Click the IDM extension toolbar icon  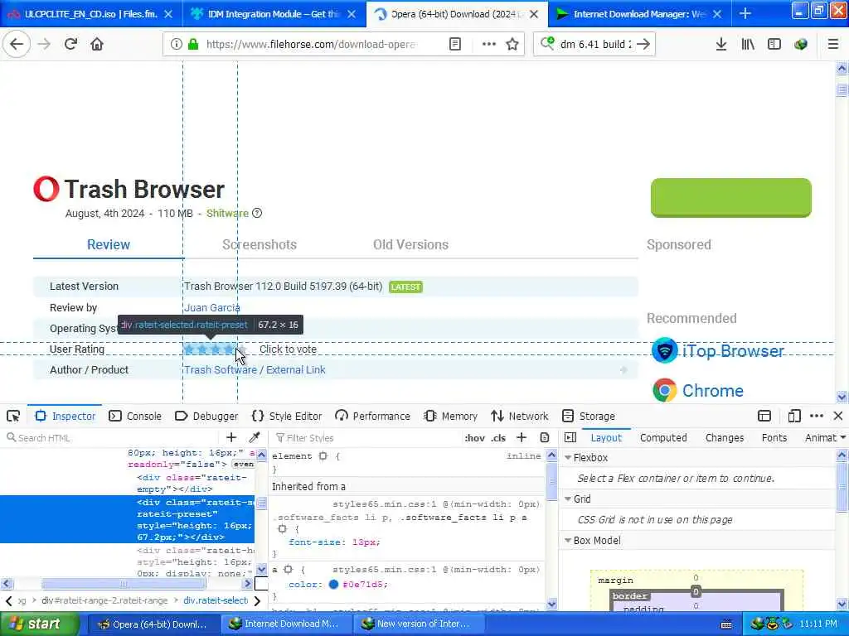point(801,44)
